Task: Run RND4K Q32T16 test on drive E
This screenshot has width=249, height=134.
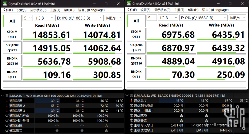Action: pyautogui.click(x=136, y=61)
